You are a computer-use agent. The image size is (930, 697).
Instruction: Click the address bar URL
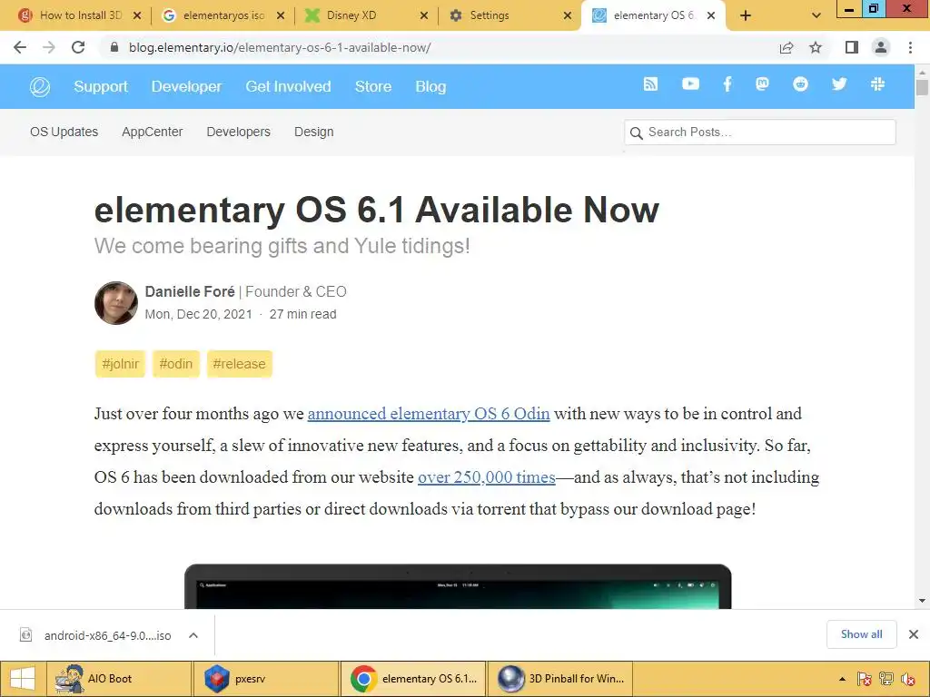280,47
